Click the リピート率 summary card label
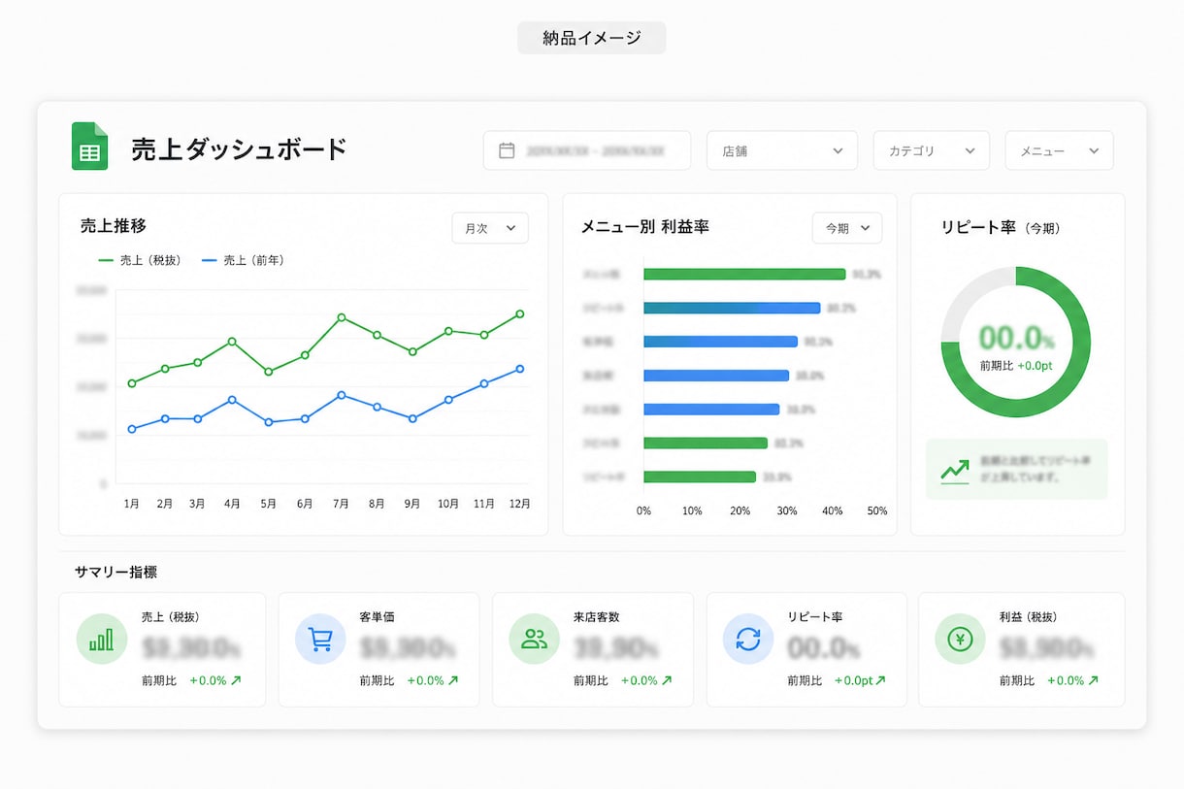 (x=815, y=617)
